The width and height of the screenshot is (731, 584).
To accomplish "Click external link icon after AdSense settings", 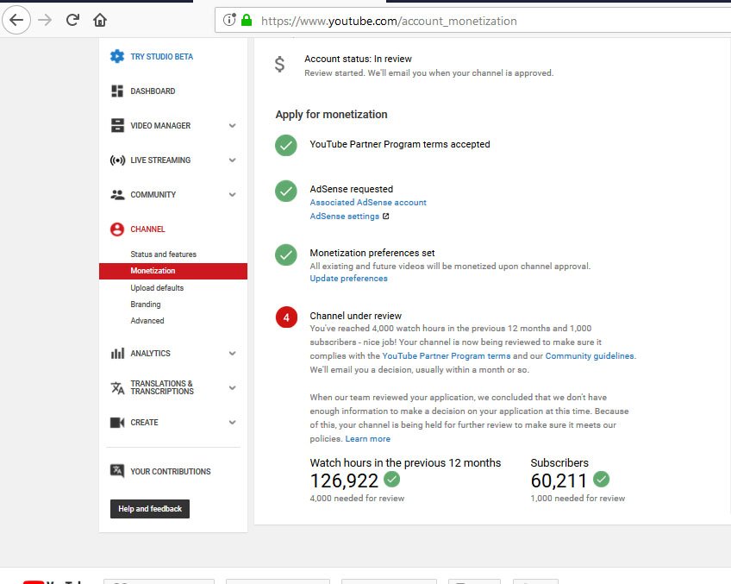I will click(385, 216).
